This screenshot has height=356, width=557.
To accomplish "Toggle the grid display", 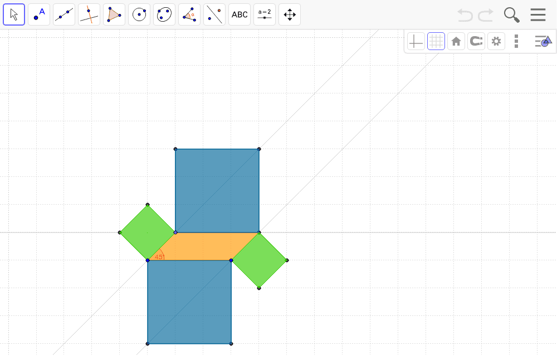I will click(x=436, y=42).
